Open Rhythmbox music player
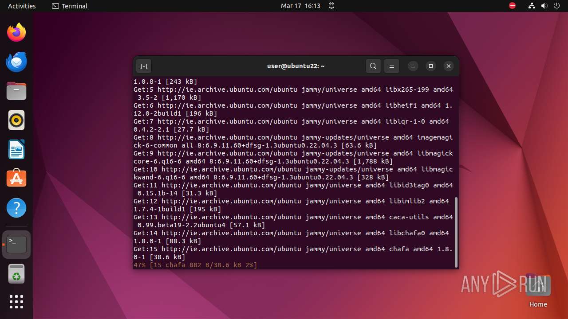568x319 pixels. pos(16,120)
